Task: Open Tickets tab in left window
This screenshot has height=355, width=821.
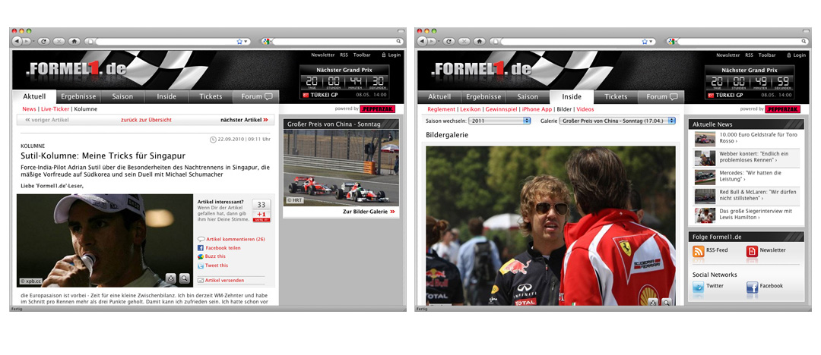Action: tap(211, 97)
